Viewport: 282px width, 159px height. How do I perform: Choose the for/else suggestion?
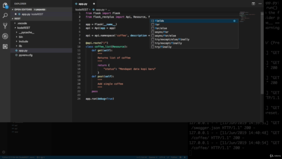click(x=194, y=28)
